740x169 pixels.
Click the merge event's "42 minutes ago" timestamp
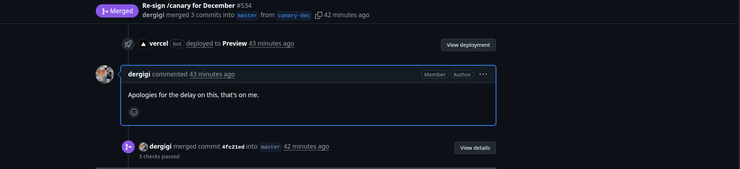pyautogui.click(x=306, y=146)
